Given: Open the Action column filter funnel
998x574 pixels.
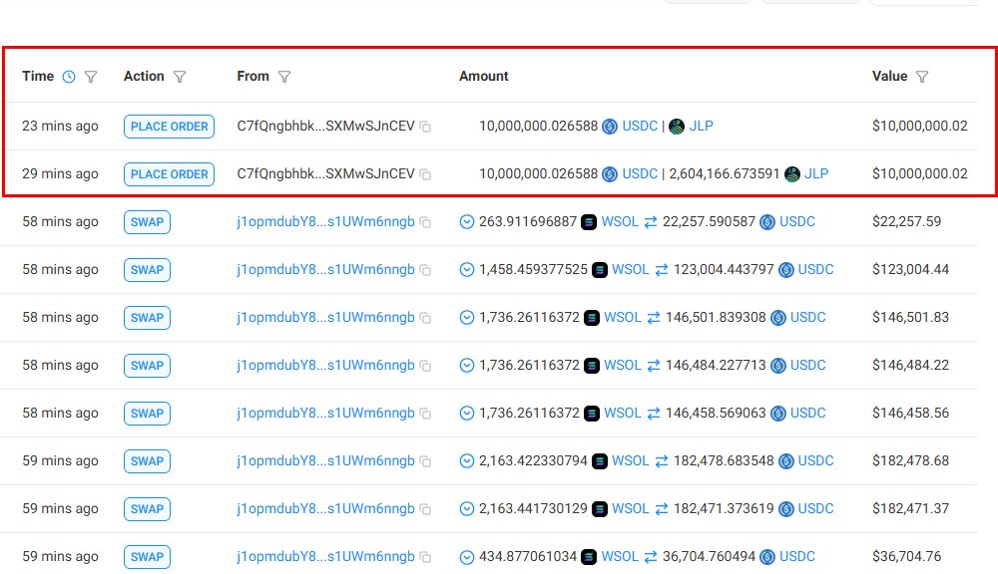Looking at the screenshot, I should pos(180,77).
